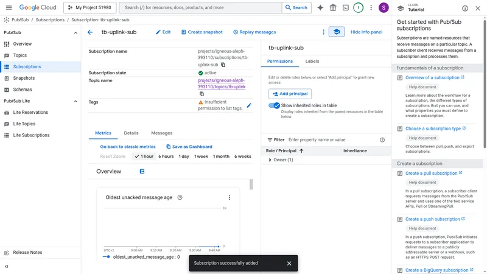Close the Tutorial panel
487x274 pixels.
click(478, 9)
